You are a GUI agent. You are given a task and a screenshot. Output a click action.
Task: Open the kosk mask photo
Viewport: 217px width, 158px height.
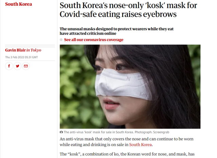130,86
